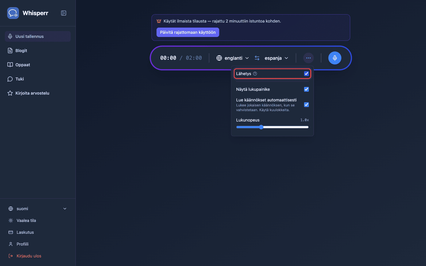Expand the suomi interface language selector
Screen dimensions: 426x266
pos(38,209)
